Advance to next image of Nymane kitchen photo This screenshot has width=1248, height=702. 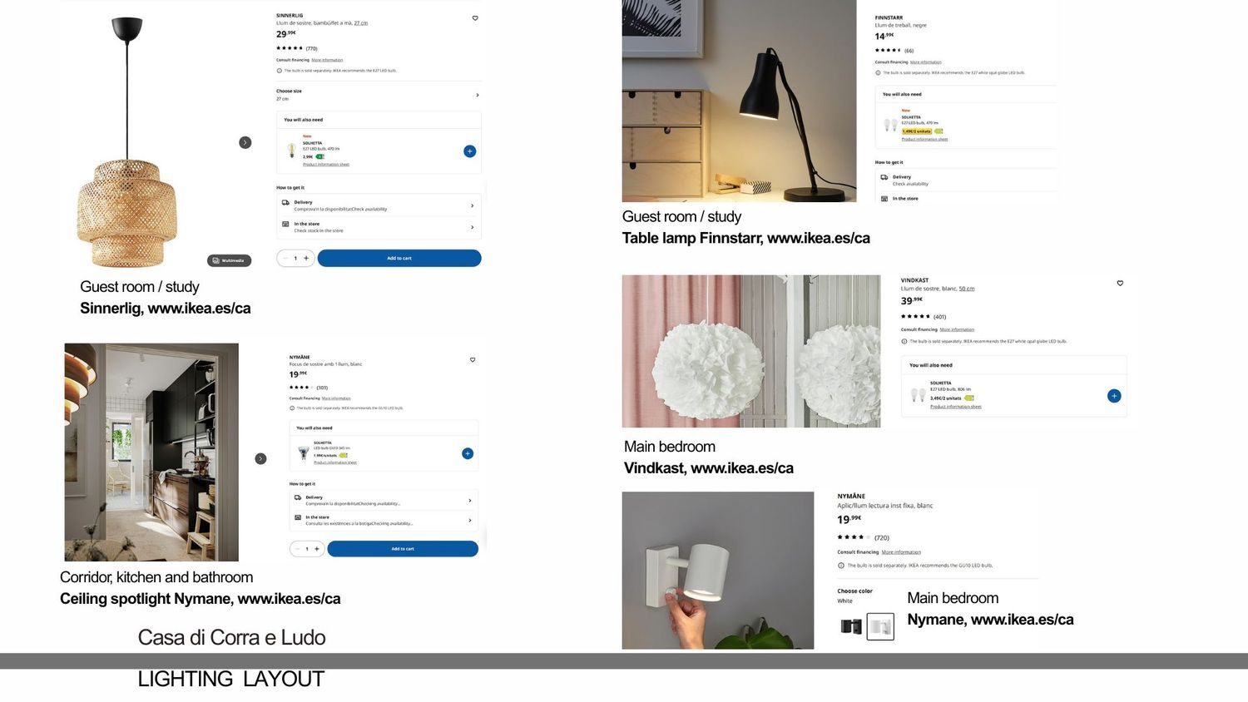point(260,458)
